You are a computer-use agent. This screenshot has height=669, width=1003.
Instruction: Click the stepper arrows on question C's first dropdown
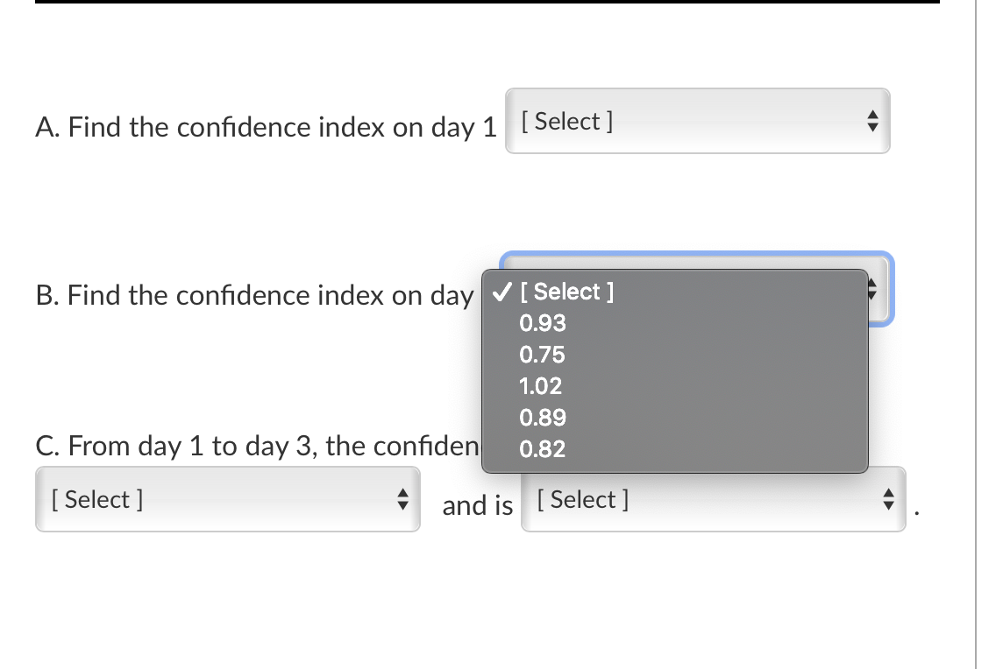click(403, 499)
